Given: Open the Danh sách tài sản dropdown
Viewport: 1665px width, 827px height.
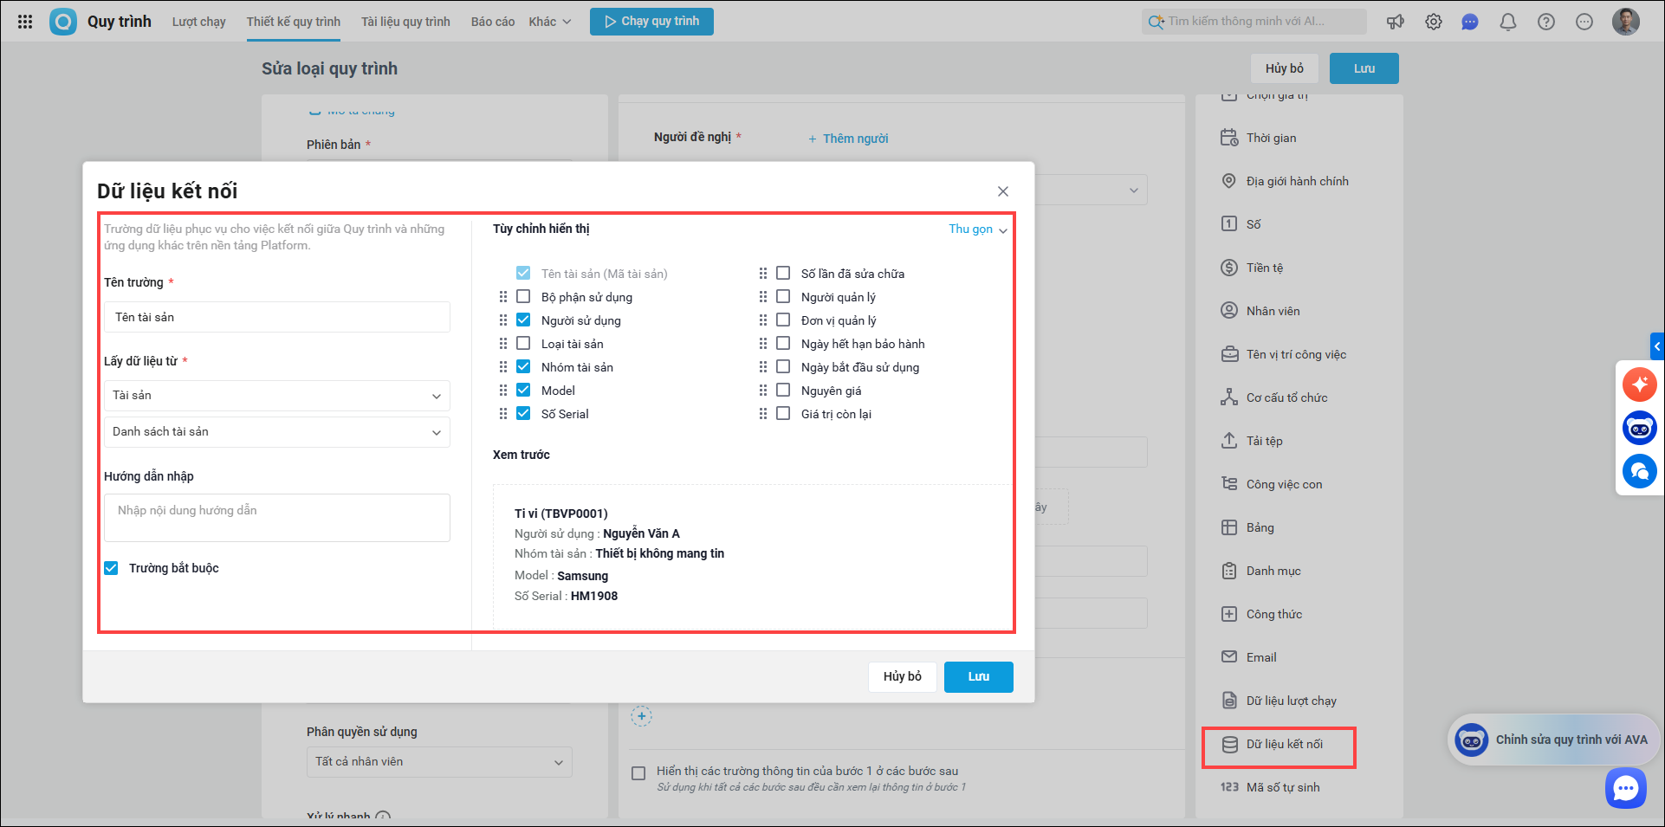Looking at the screenshot, I should 277,432.
